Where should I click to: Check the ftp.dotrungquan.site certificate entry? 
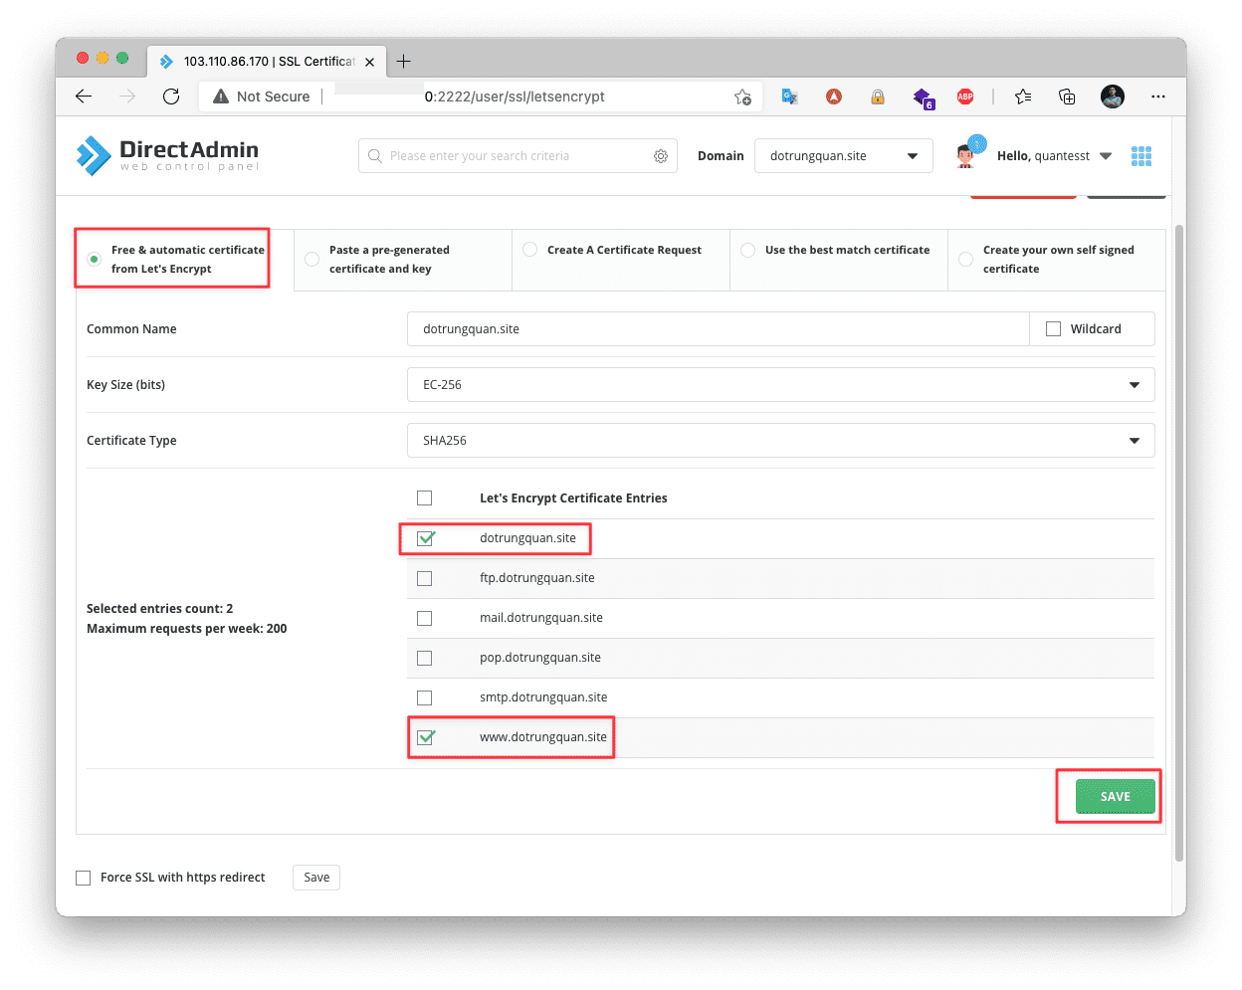click(424, 578)
